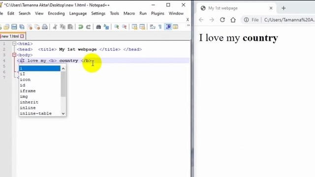The width and height of the screenshot is (315, 177).
Task: Choose 'iI' in autocomplete list
Action: pos(39,74)
